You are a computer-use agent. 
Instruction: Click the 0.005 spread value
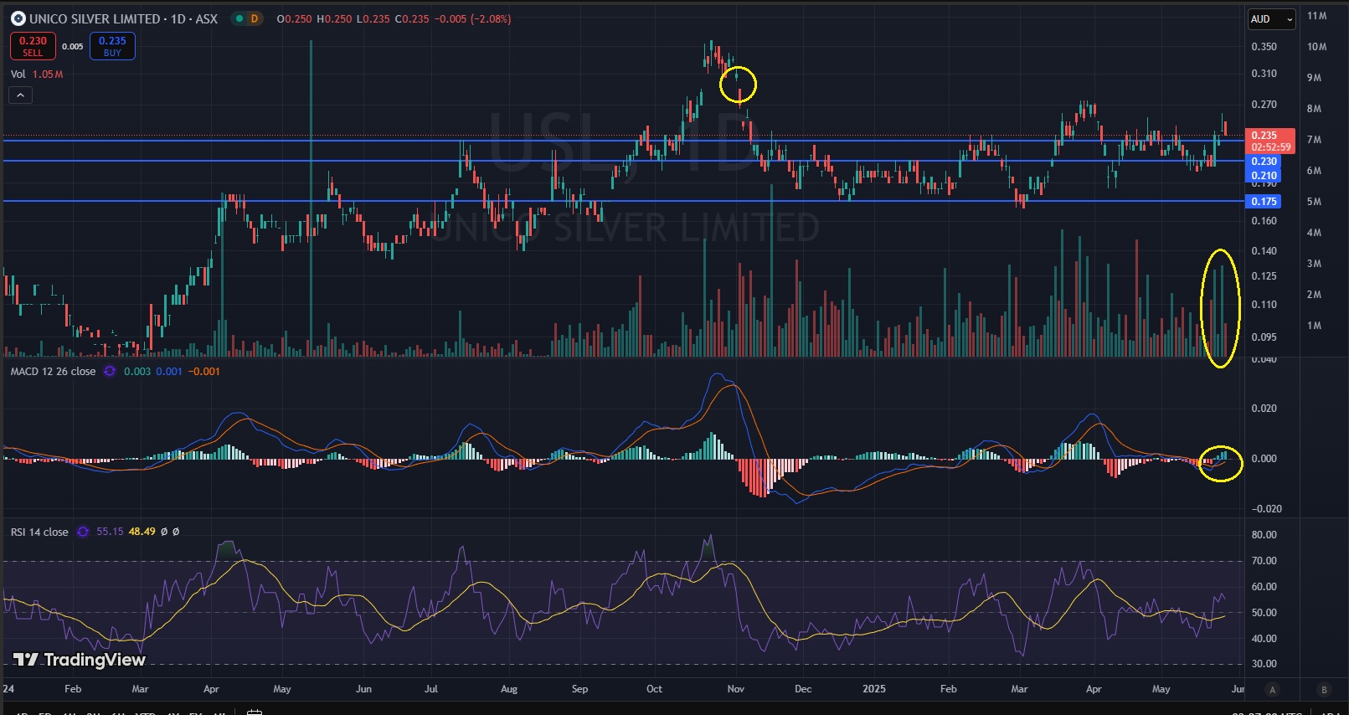tap(73, 47)
